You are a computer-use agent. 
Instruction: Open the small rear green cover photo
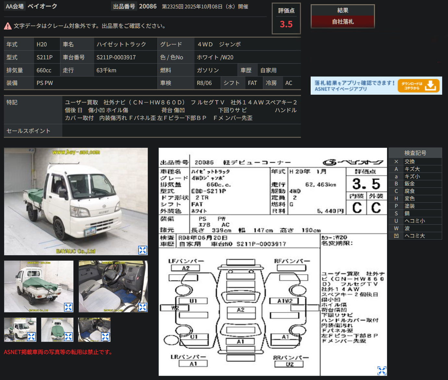tap(57, 330)
